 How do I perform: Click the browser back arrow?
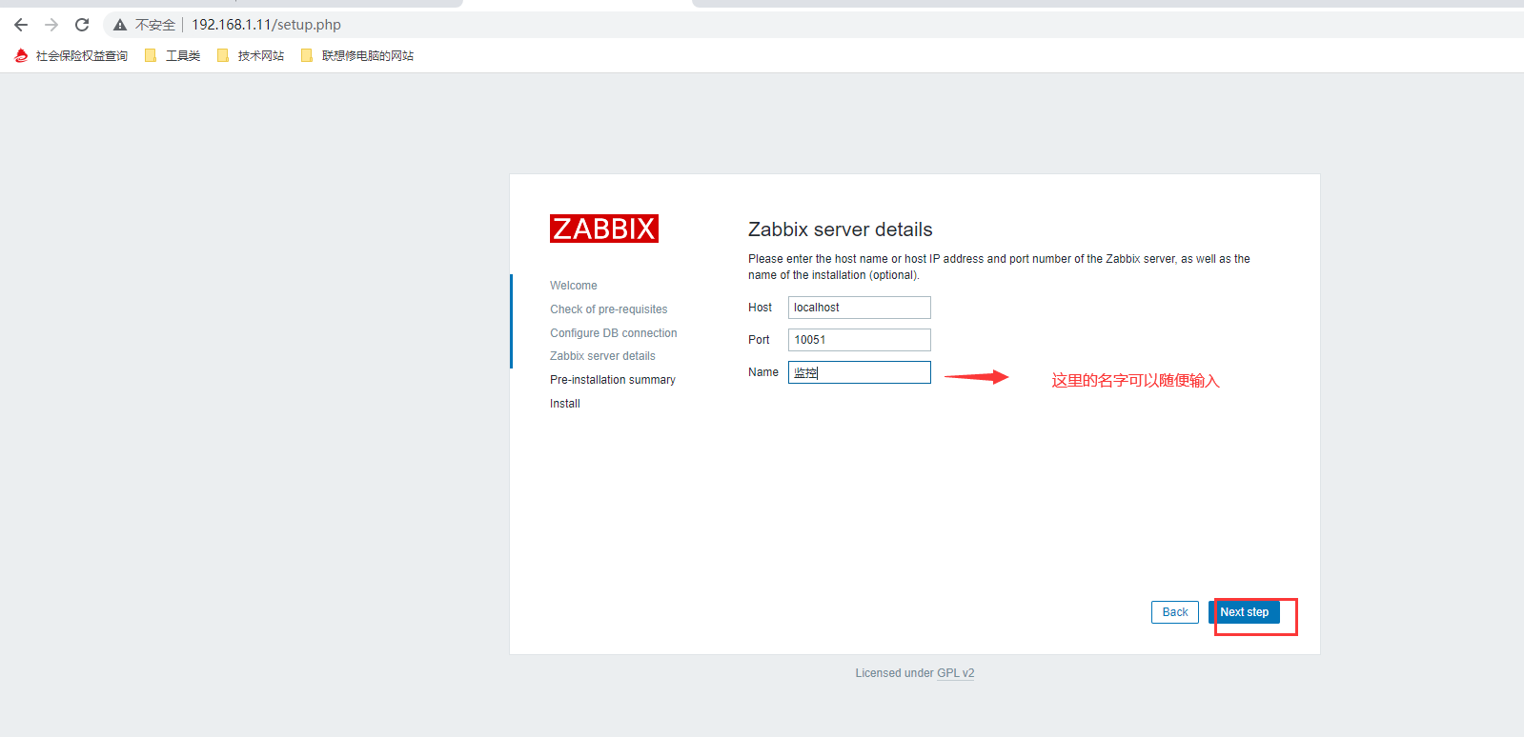coord(21,25)
